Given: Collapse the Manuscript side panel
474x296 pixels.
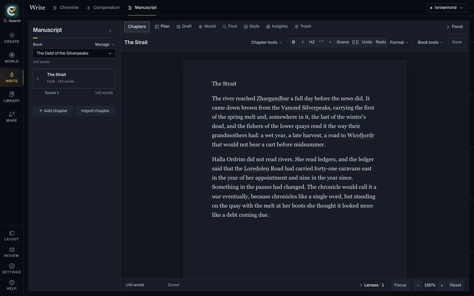Looking at the screenshot, I should 110,31.
